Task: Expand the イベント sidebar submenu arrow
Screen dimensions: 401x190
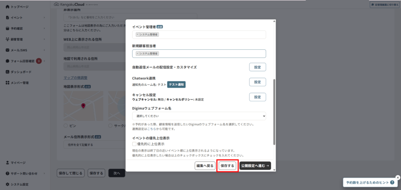Action: click(44, 18)
